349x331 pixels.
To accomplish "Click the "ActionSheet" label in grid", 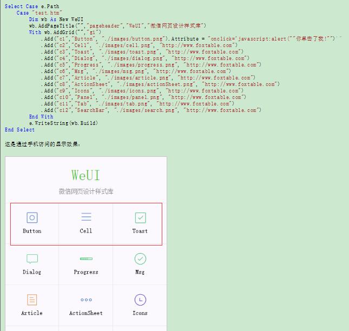I will 86,313.
